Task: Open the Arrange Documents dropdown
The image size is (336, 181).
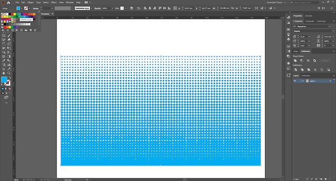Action: (x=87, y=2)
